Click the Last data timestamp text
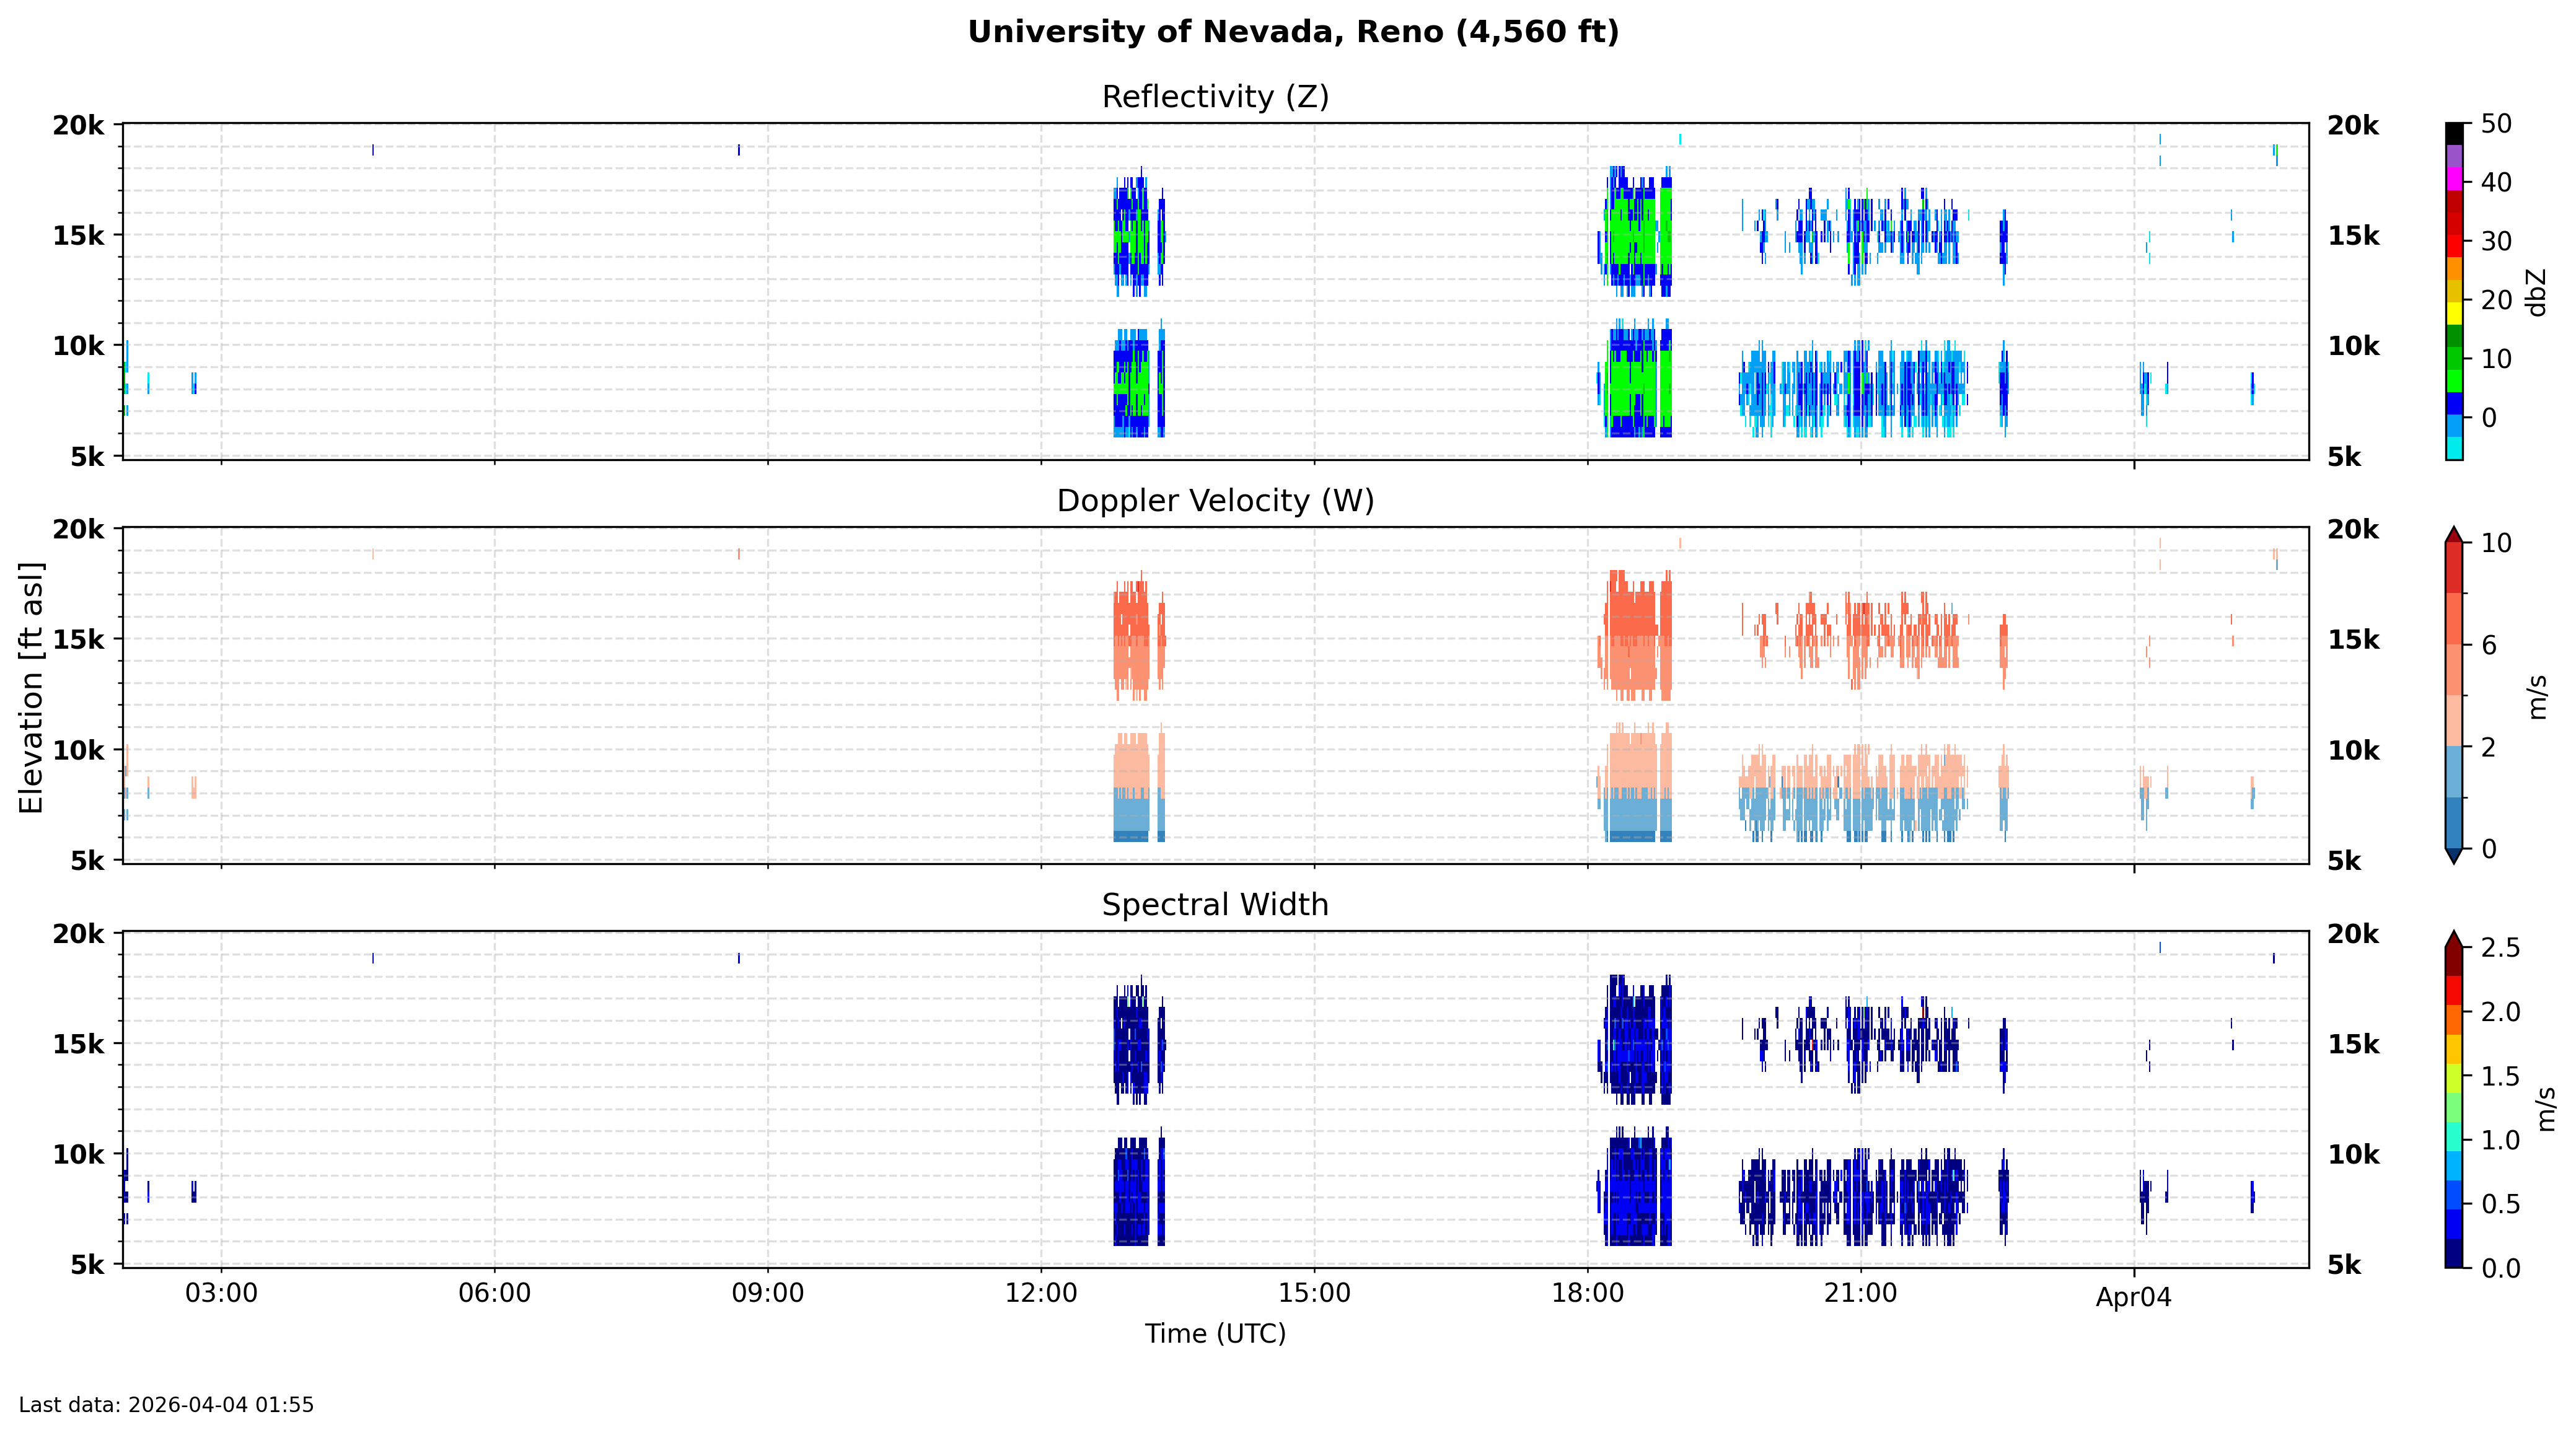2576x1435 pixels. [166, 1405]
